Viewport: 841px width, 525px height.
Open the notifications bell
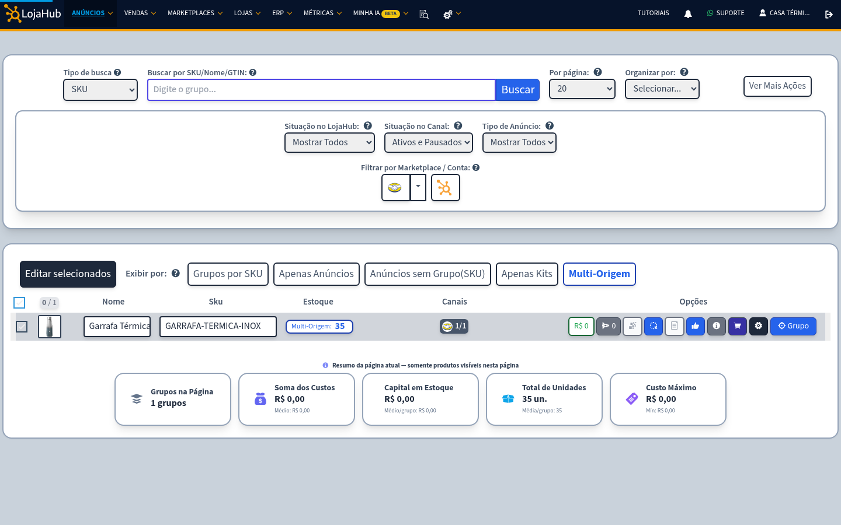tap(688, 14)
